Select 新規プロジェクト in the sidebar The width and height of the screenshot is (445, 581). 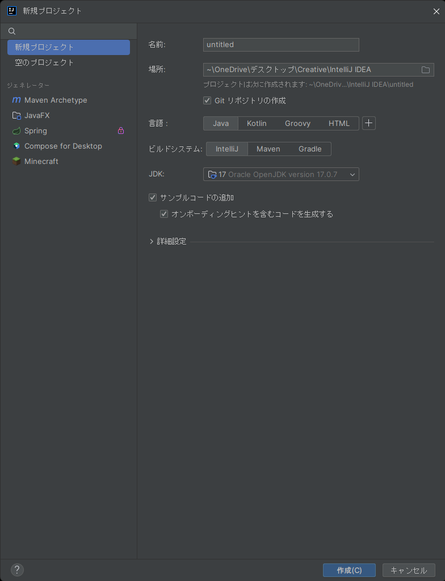(69, 48)
